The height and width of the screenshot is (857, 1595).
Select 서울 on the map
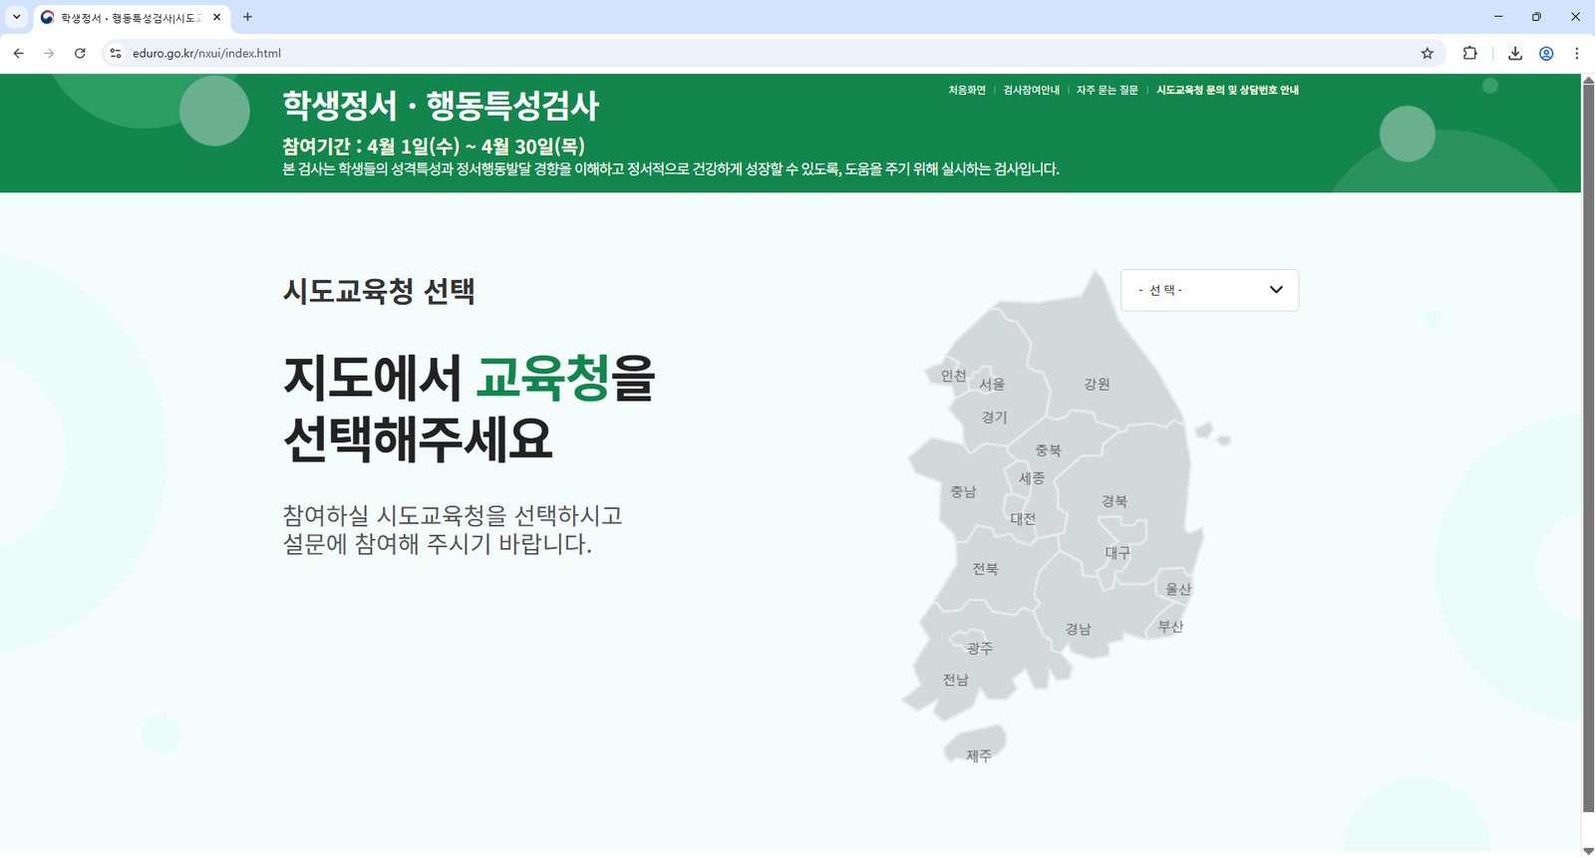(991, 385)
